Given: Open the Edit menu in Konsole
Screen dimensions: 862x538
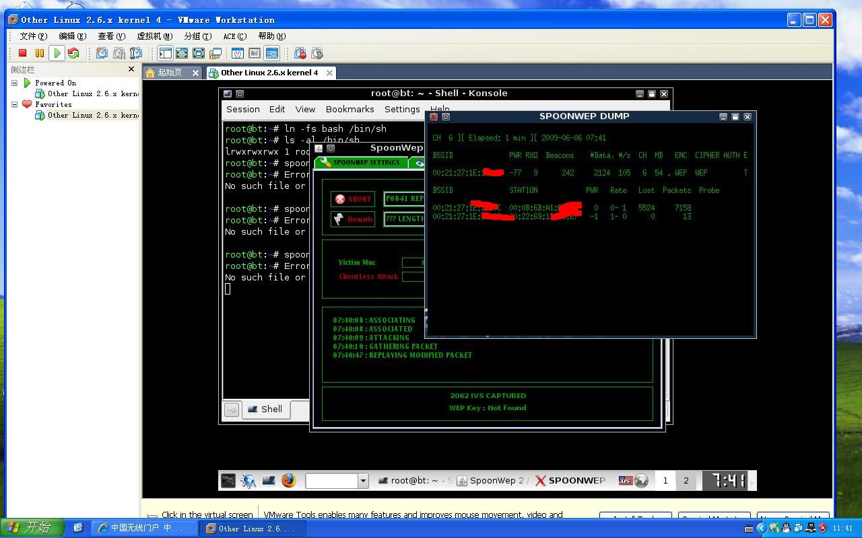Looking at the screenshot, I should pos(277,109).
